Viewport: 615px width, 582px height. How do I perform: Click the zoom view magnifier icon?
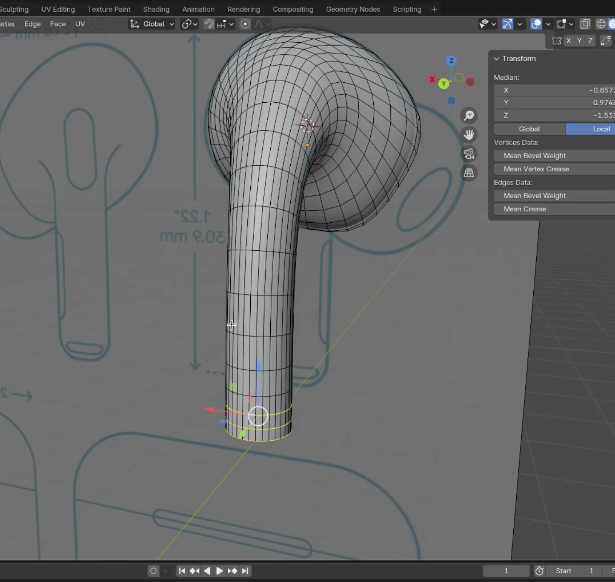tap(469, 116)
